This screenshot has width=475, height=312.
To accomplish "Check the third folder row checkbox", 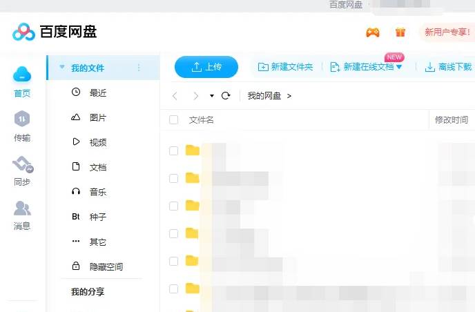I will tap(173, 206).
